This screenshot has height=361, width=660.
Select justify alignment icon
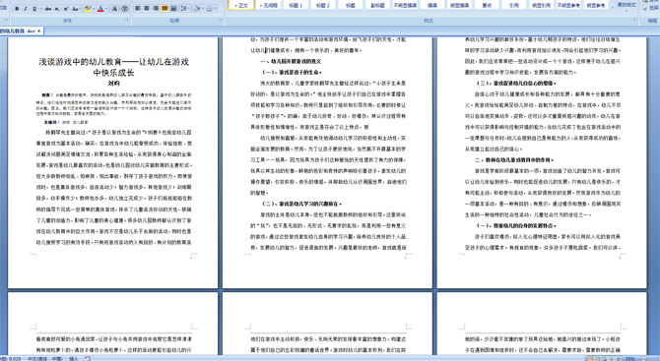point(165,9)
